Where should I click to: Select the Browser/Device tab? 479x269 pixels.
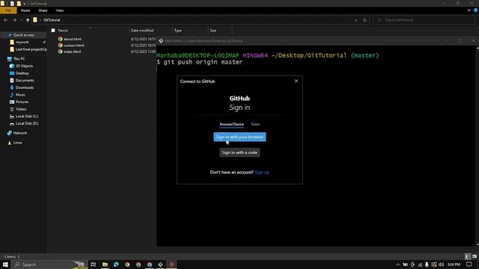(x=231, y=124)
